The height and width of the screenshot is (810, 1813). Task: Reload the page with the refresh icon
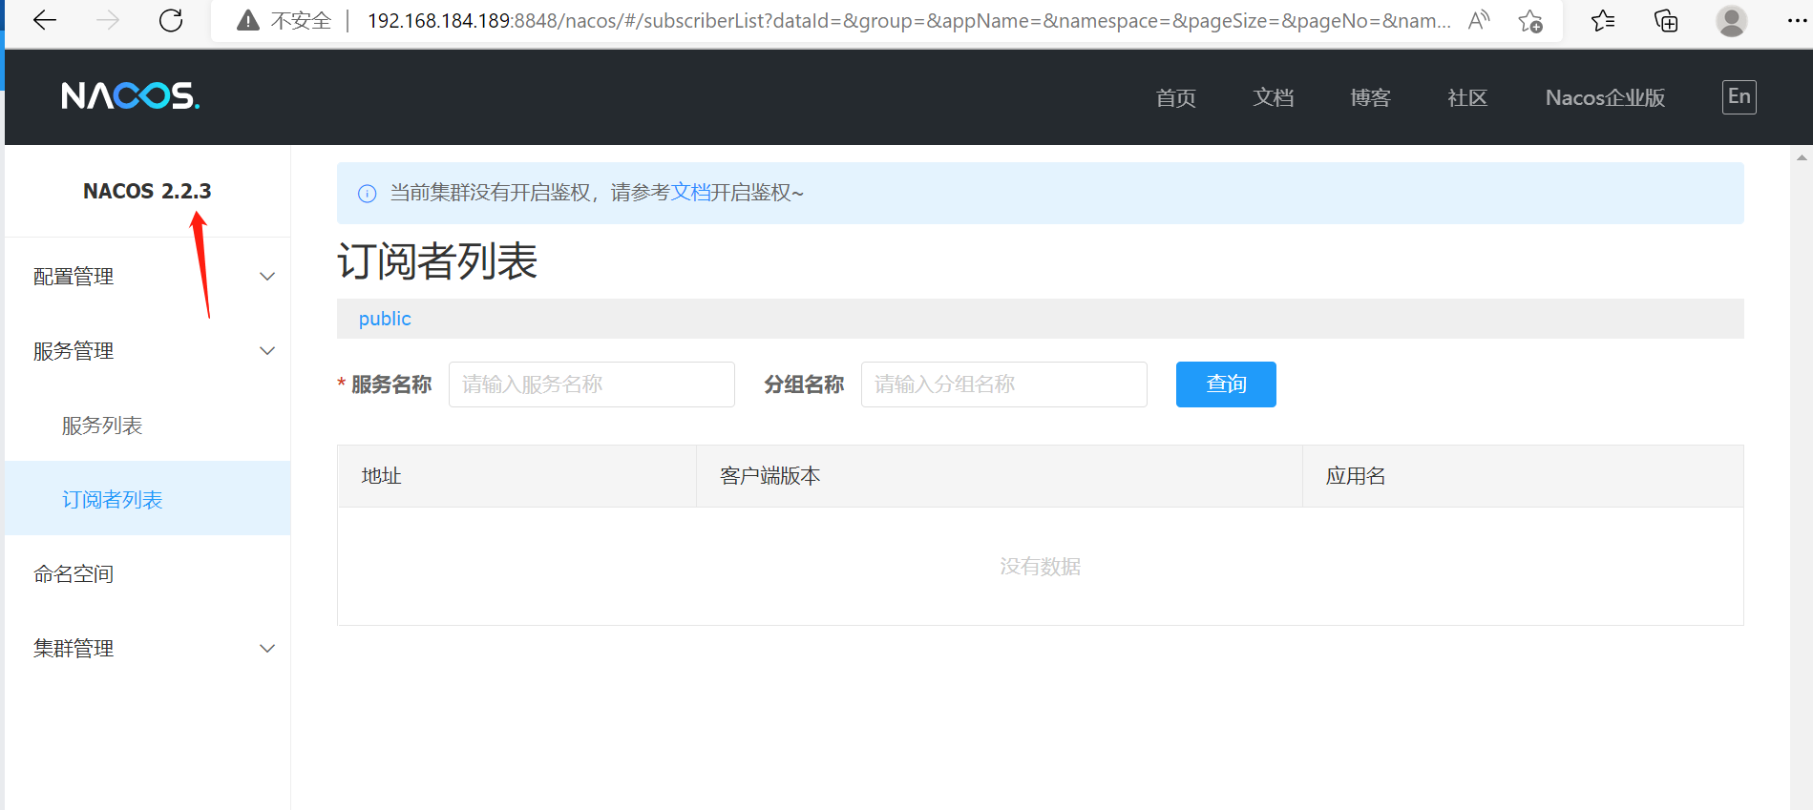click(171, 20)
